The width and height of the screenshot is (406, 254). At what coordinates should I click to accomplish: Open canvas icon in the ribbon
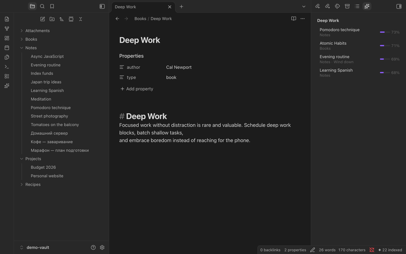click(x=7, y=38)
